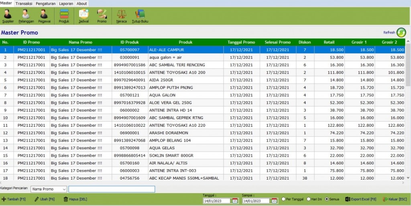Click the Export Excel [F8] button
The height and width of the screenshot is (206, 411).
point(361,199)
